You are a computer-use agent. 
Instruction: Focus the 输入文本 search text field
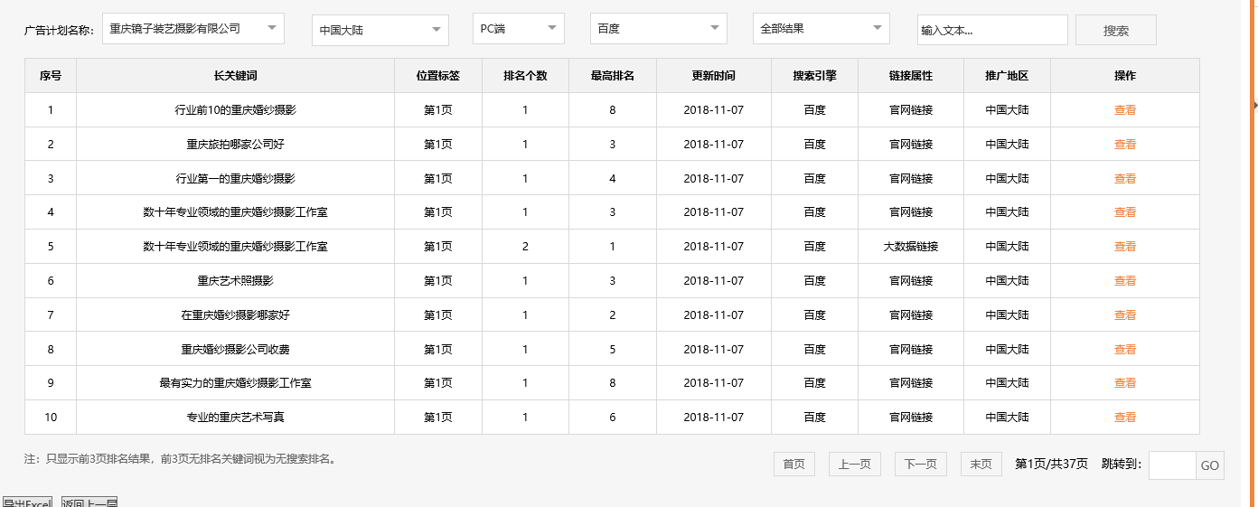pos(992,30)
